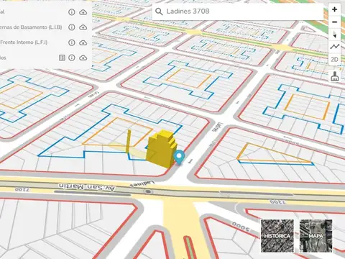Open info for Frente Interno (L.F.I) layer
345x259 pixels.
tap(72, 42)
